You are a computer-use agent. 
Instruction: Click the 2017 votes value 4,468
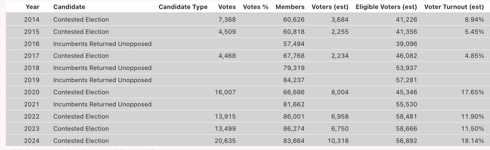click(227, 56)
